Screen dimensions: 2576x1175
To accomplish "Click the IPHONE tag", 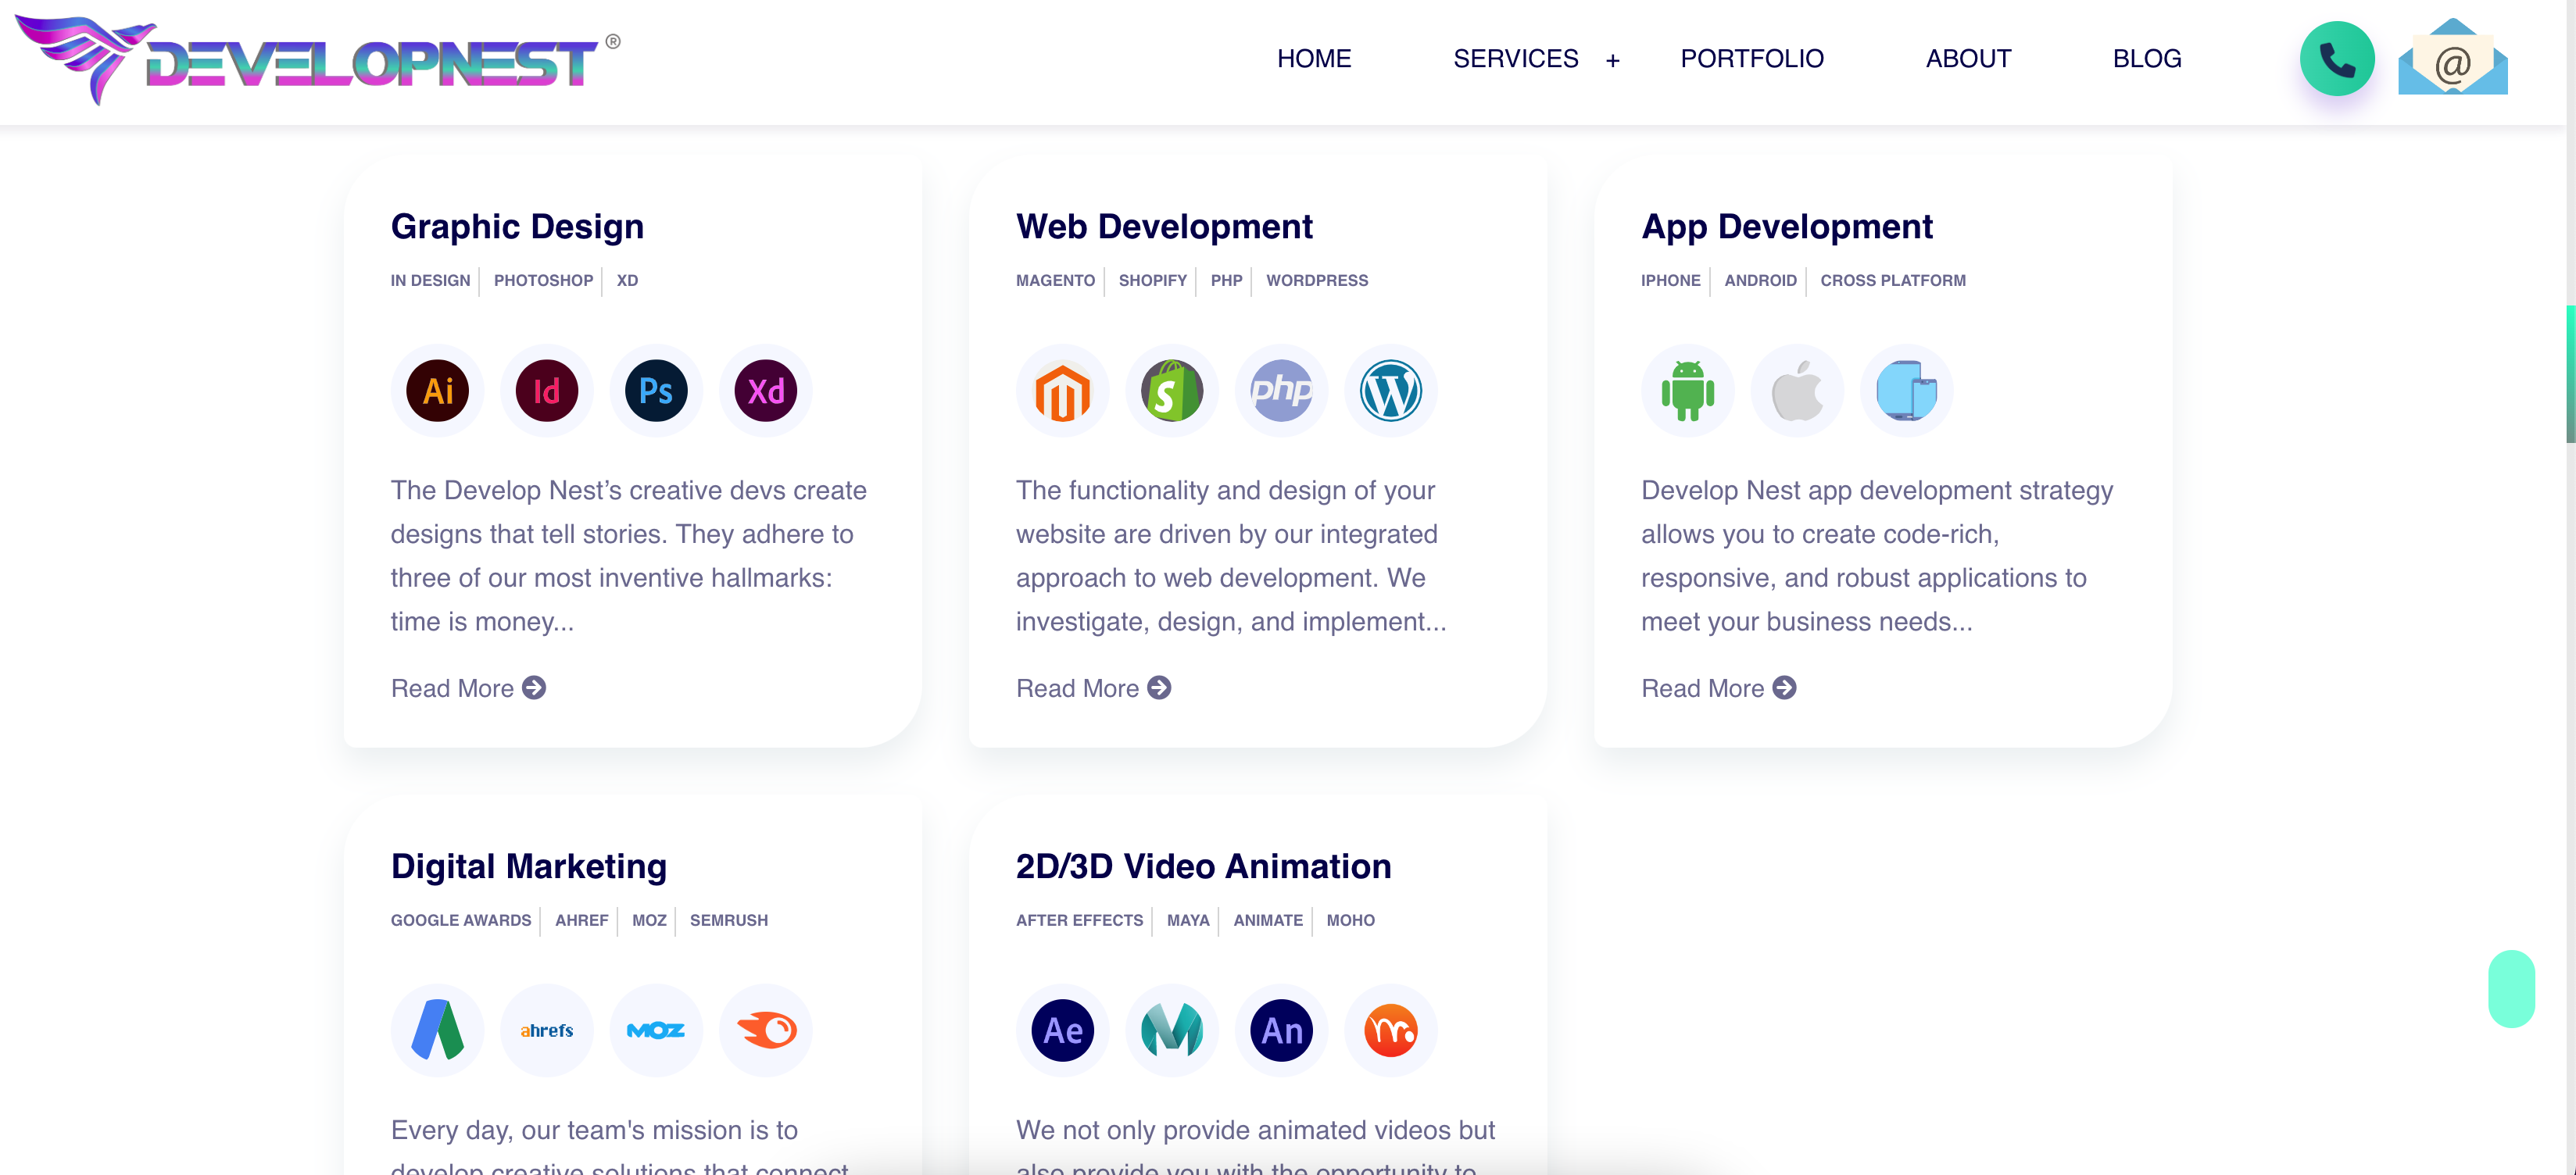I will pyautogui.click(x=1670, y=281).
